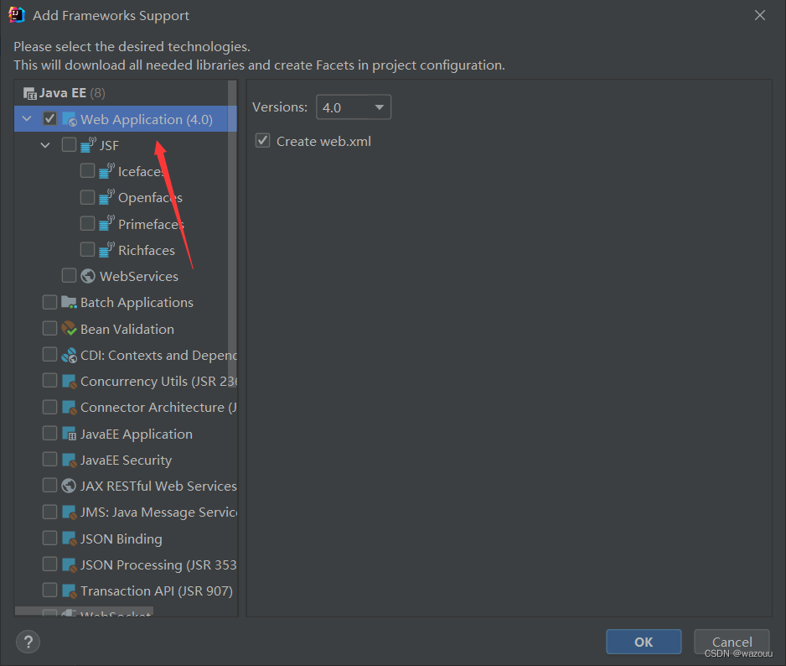The height and width of the screenshot is (666, 786).
Task: Enable the JSON Processing checkbox
Action: click(49, 564)
